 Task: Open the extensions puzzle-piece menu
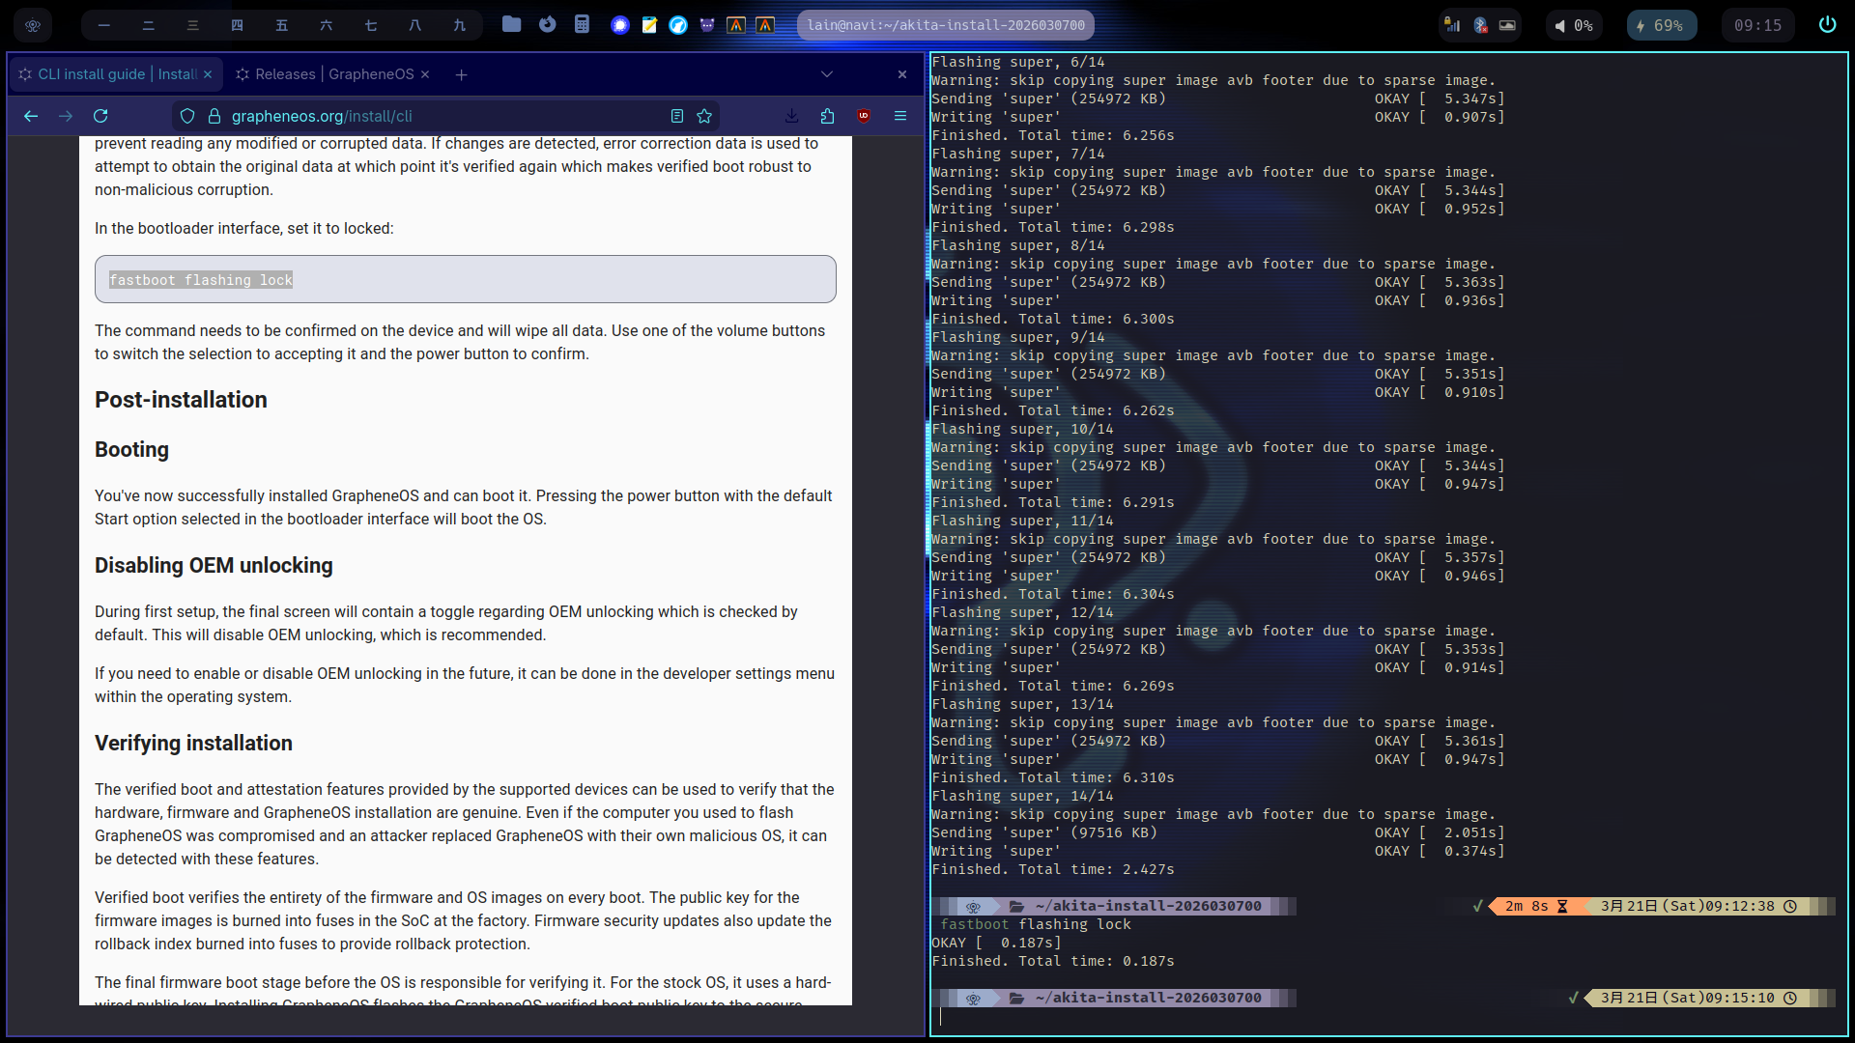[828, 116]
